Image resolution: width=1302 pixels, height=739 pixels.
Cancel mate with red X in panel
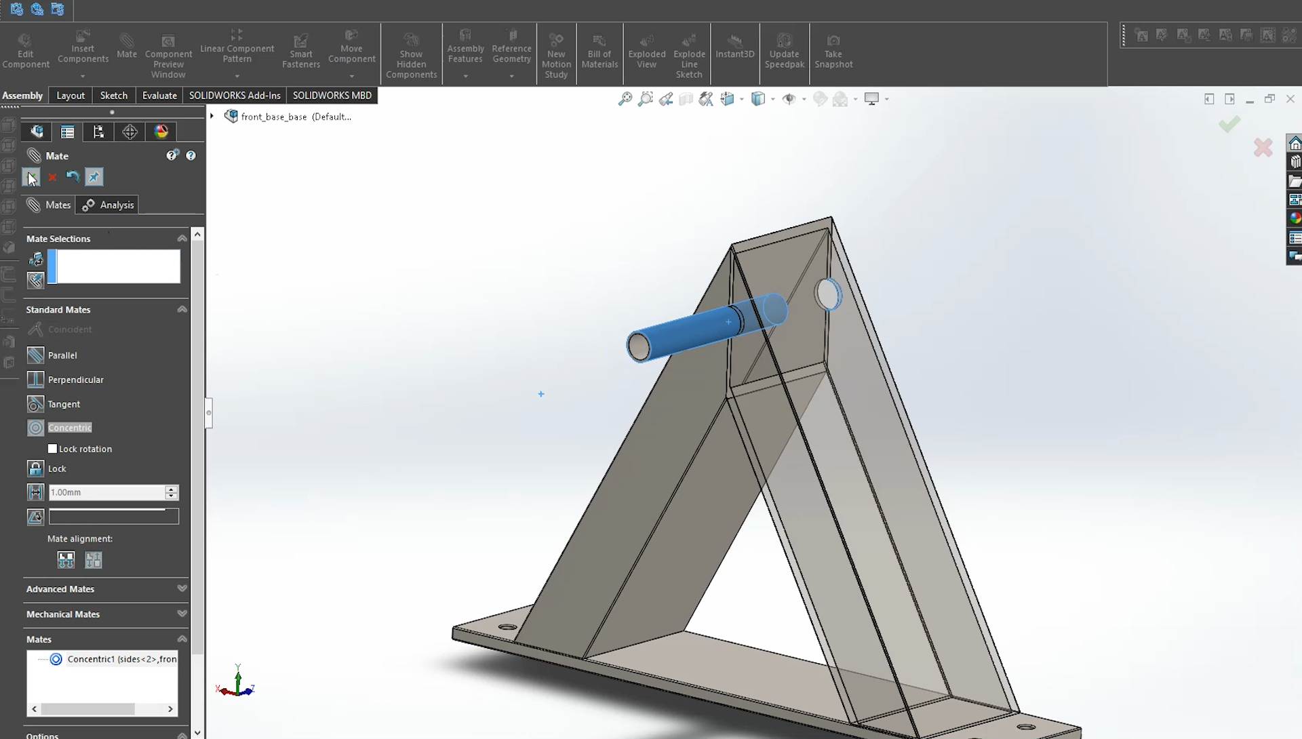[52, 178]
